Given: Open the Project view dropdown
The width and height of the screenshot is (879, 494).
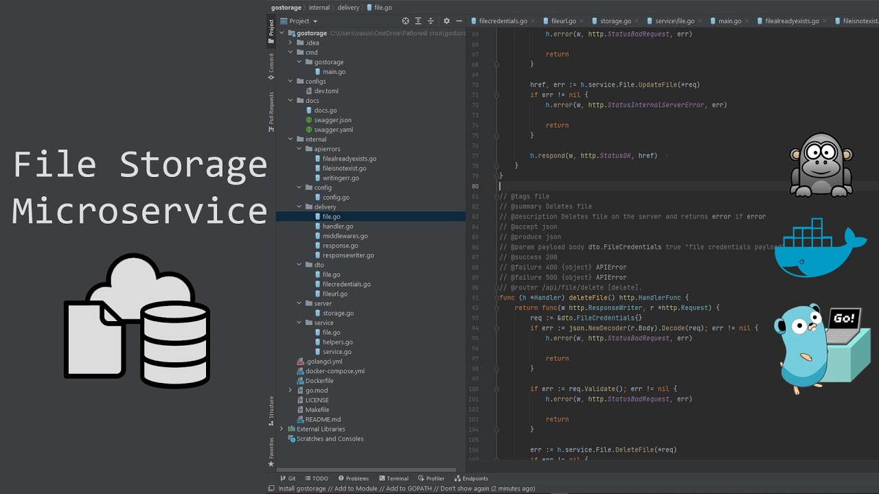Looking at the screenshot, I should (299, 21).
